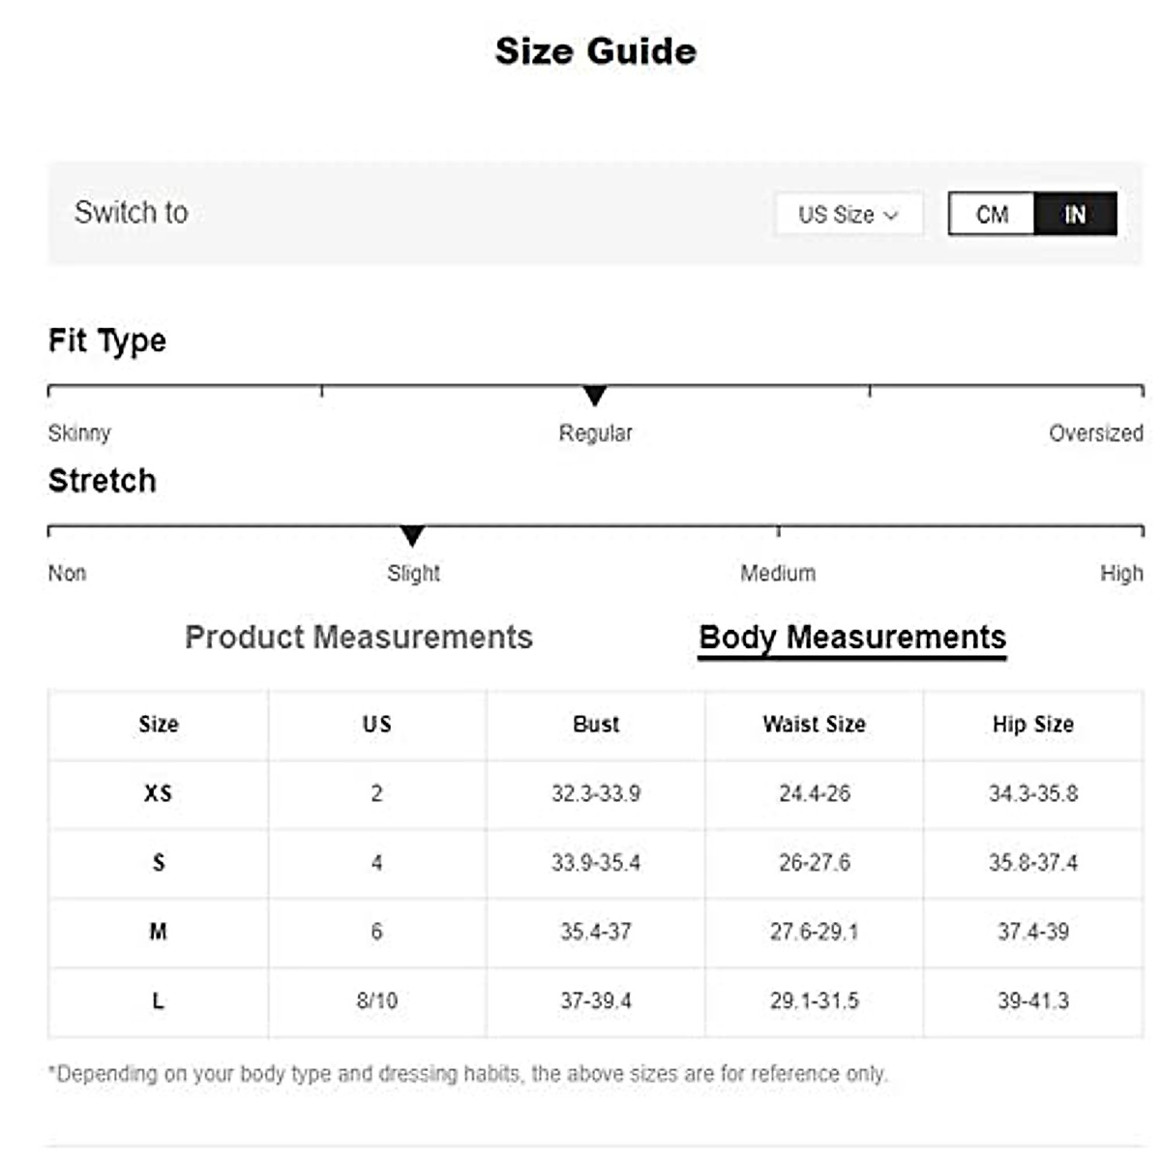Screen dimensions: 1161x1161
Task: Click the S size row label
Action: coord(159,862)
